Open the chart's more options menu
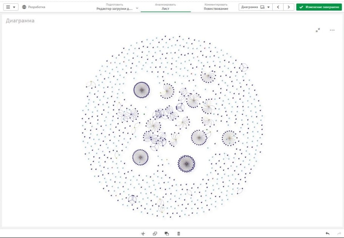Screen dimensions: 344x238 [332, 30]
